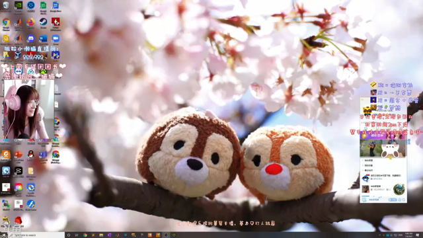This screenshot has height=238, width=423.
Task: Open the blue-hat avatar contact in QQ
Action: pyautogui.click(x=365, y=178)
